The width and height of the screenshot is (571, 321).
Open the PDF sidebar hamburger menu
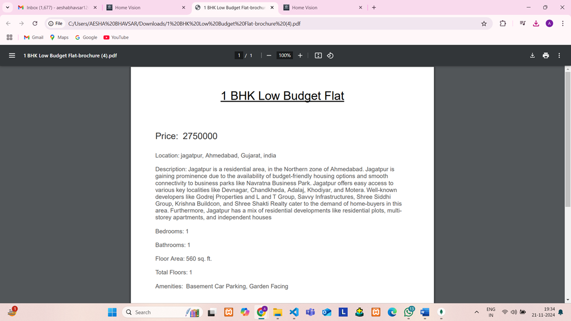(12, 55)
